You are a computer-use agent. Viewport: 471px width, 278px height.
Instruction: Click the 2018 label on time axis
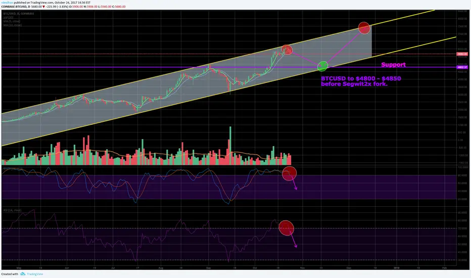tap(397, 268)
